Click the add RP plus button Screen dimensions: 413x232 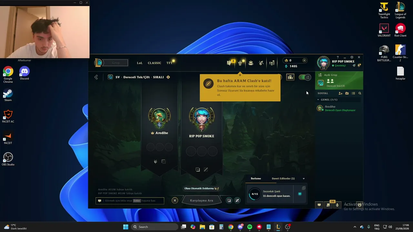(x=304, y=60)
